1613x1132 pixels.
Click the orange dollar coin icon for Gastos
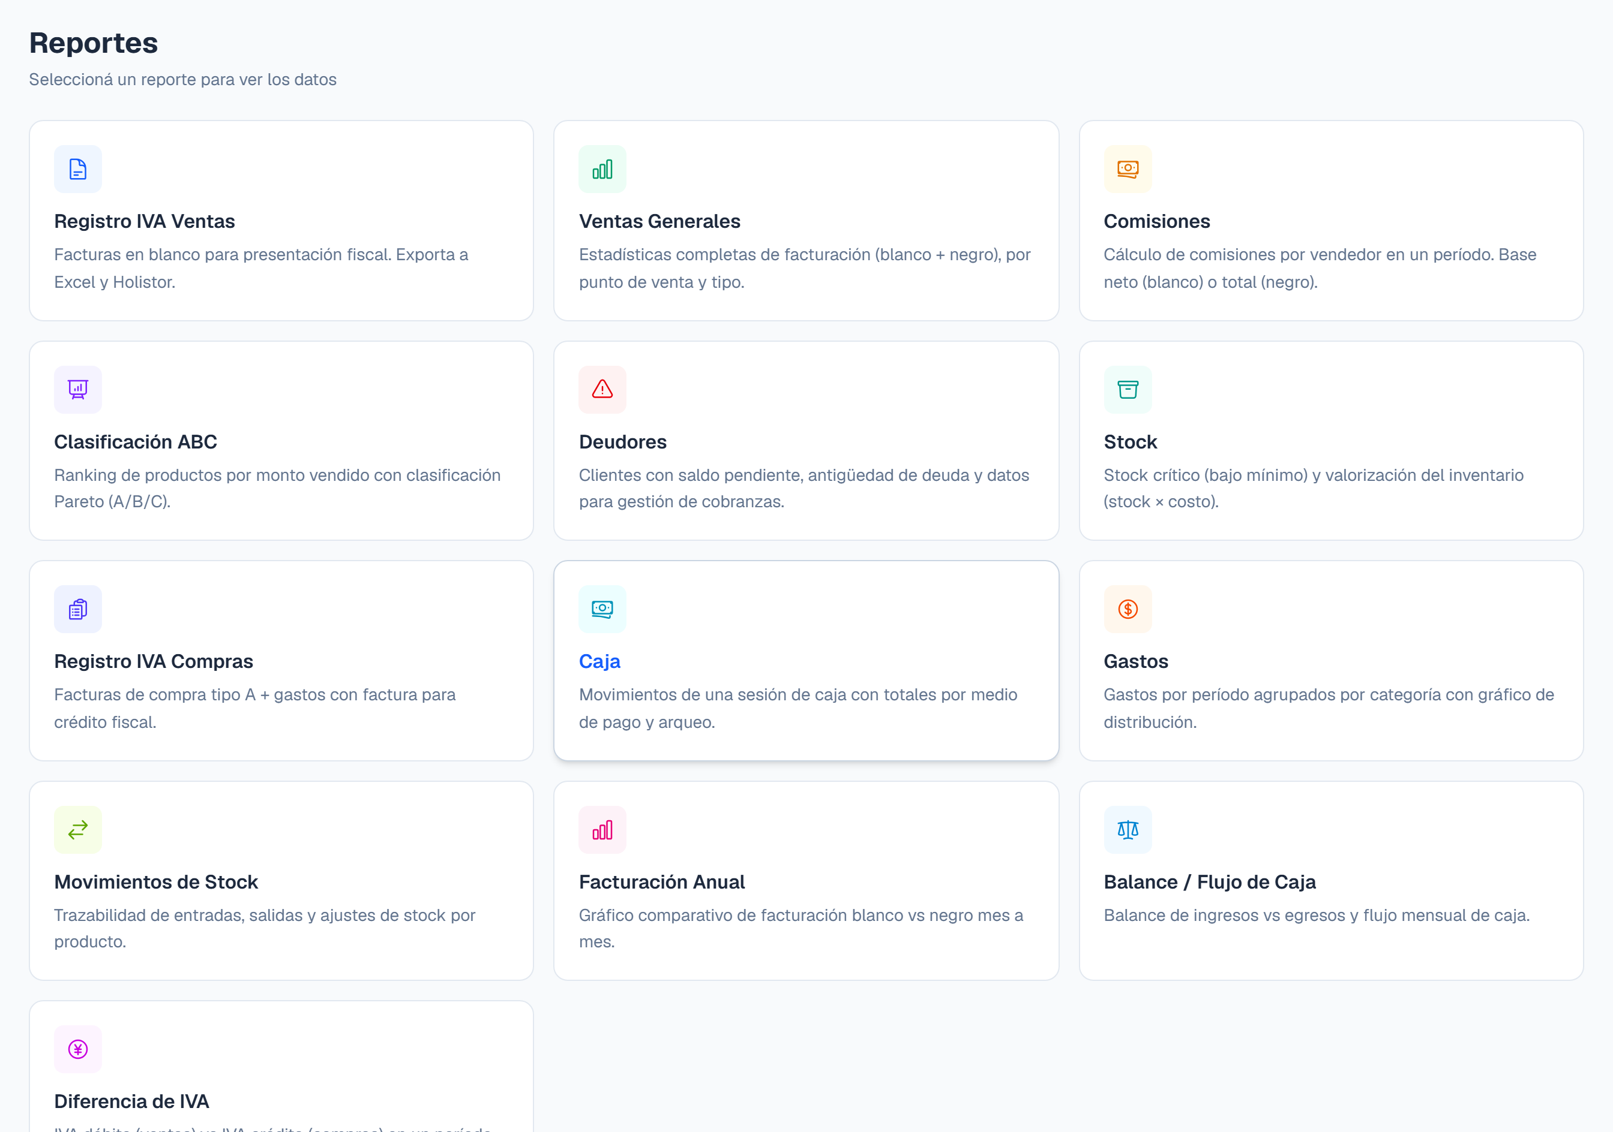1128,609
